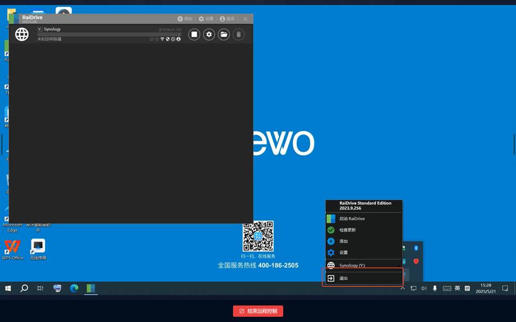Launch Microsoft Edge from the taskbar
This screenshot has height=322, width=516.
pos(74,288)
